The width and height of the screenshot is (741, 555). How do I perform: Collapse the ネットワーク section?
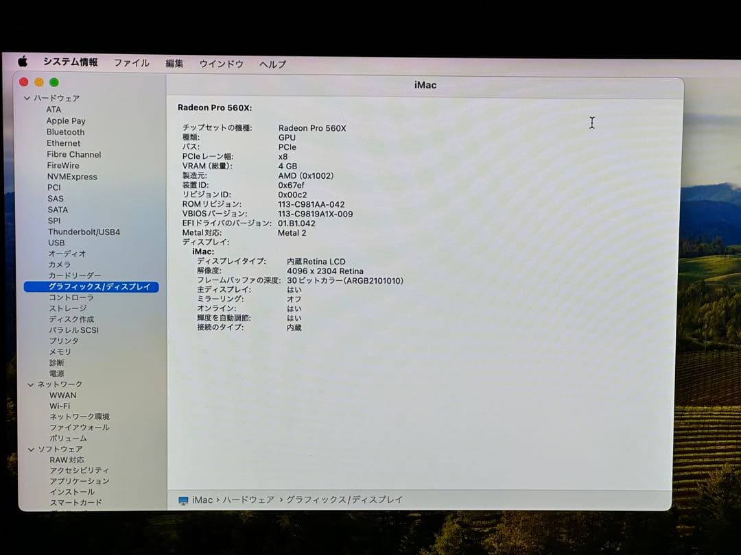[x=30, y=384]
